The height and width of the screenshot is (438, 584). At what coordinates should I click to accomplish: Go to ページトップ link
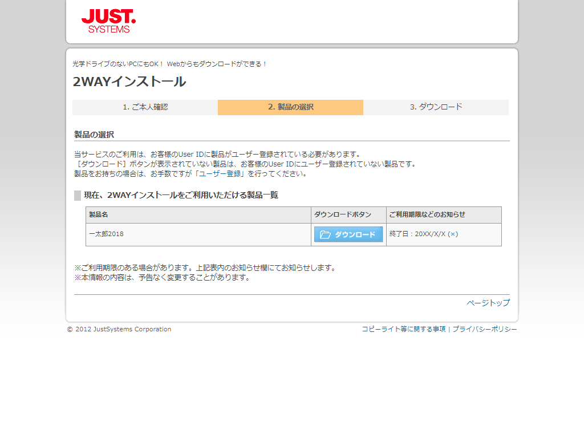point(488,303)
